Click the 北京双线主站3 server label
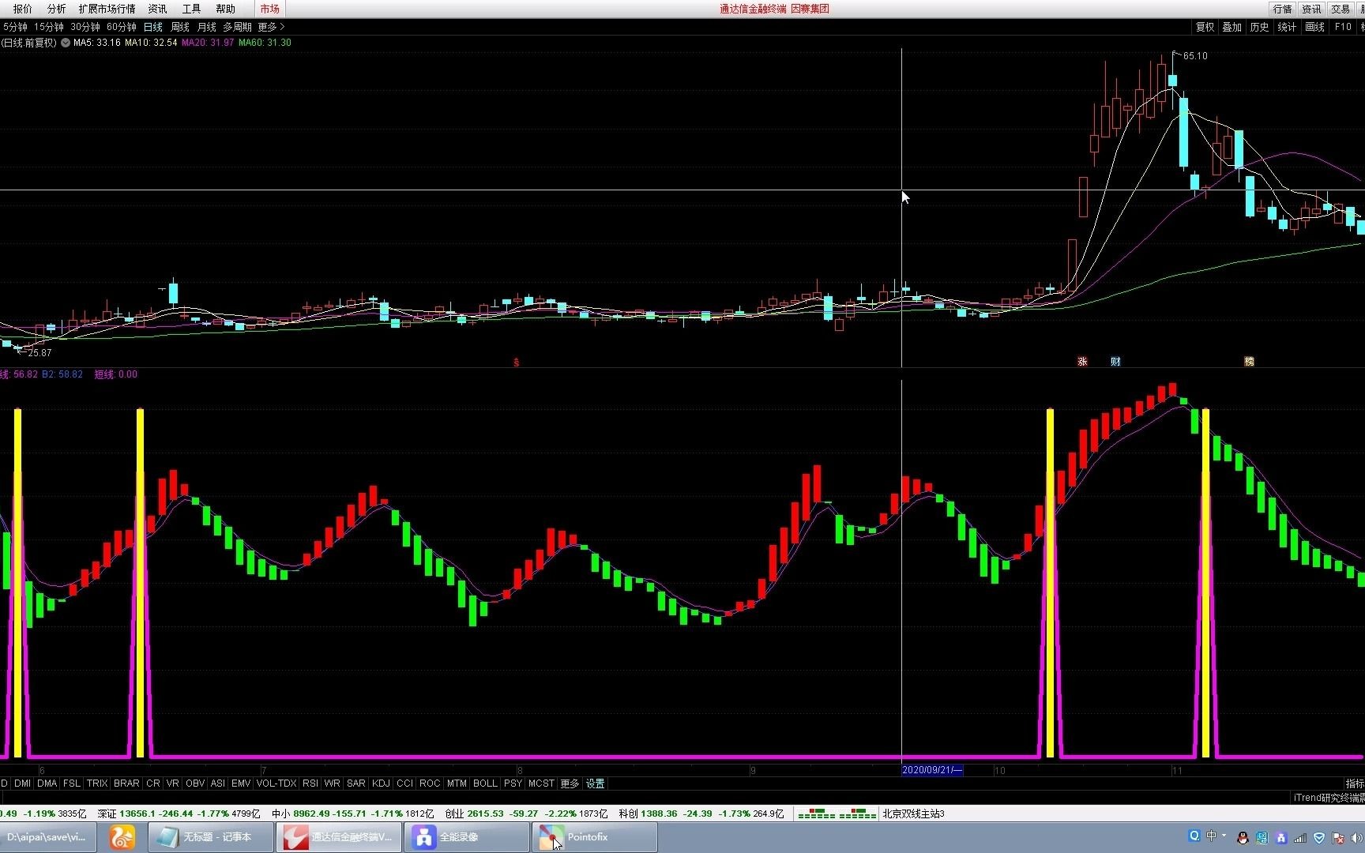1365x853 pixels. click(914, 814)
